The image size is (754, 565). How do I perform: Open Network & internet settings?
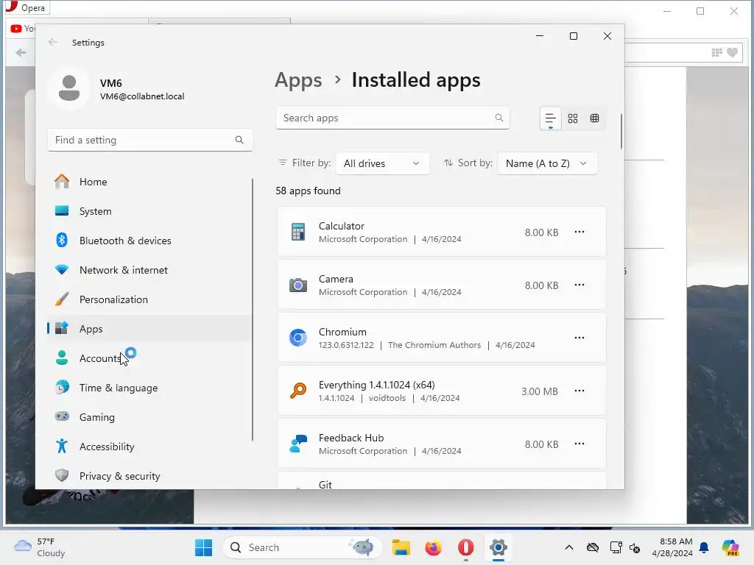(x=149, y=270)
